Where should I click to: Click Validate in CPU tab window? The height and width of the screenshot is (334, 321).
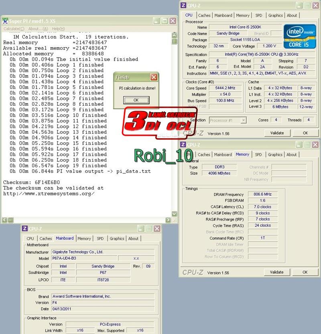tap(277, 133)
